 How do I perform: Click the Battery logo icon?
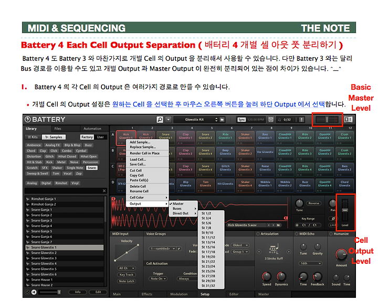[28, 120]
